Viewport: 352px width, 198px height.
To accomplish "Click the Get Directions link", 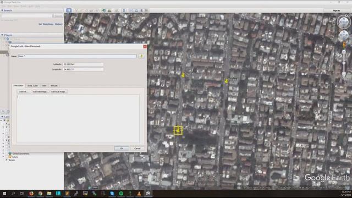I will click(46, 24).
